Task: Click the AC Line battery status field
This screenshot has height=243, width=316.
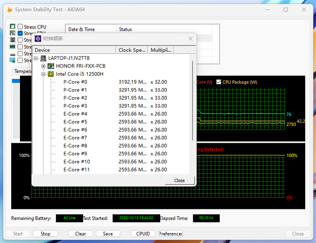Action: tap(69, 218)
